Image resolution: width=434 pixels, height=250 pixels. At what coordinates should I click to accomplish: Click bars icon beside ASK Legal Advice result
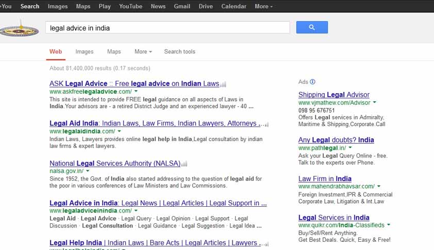pyautogui.click(x=223, y=84)
